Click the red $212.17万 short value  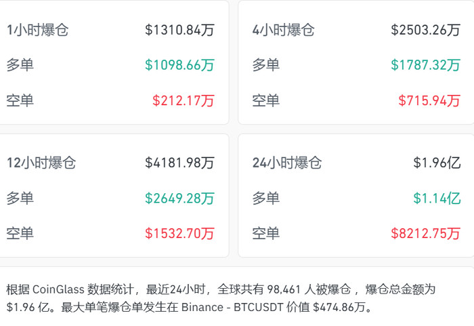point(183,100)
